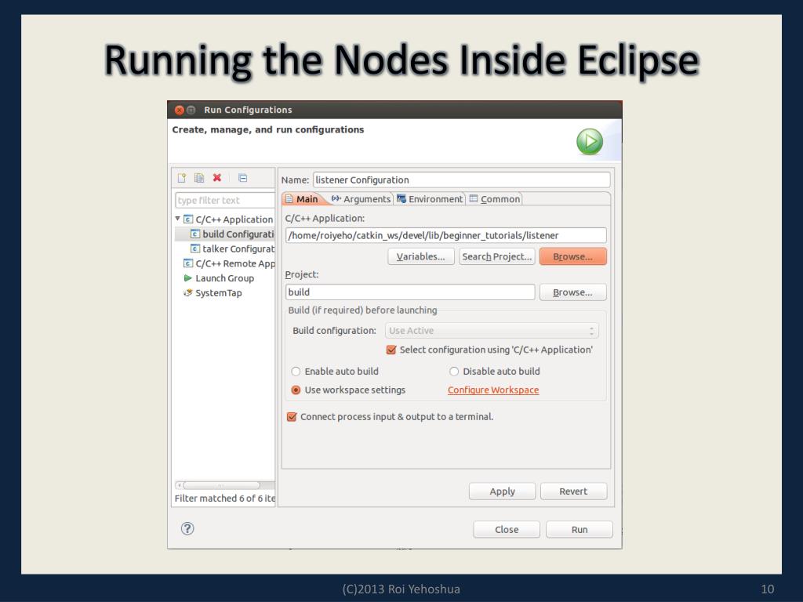Click the green Run arrow banner icon
The image size is (803, 602).
[x=590, y=141]
